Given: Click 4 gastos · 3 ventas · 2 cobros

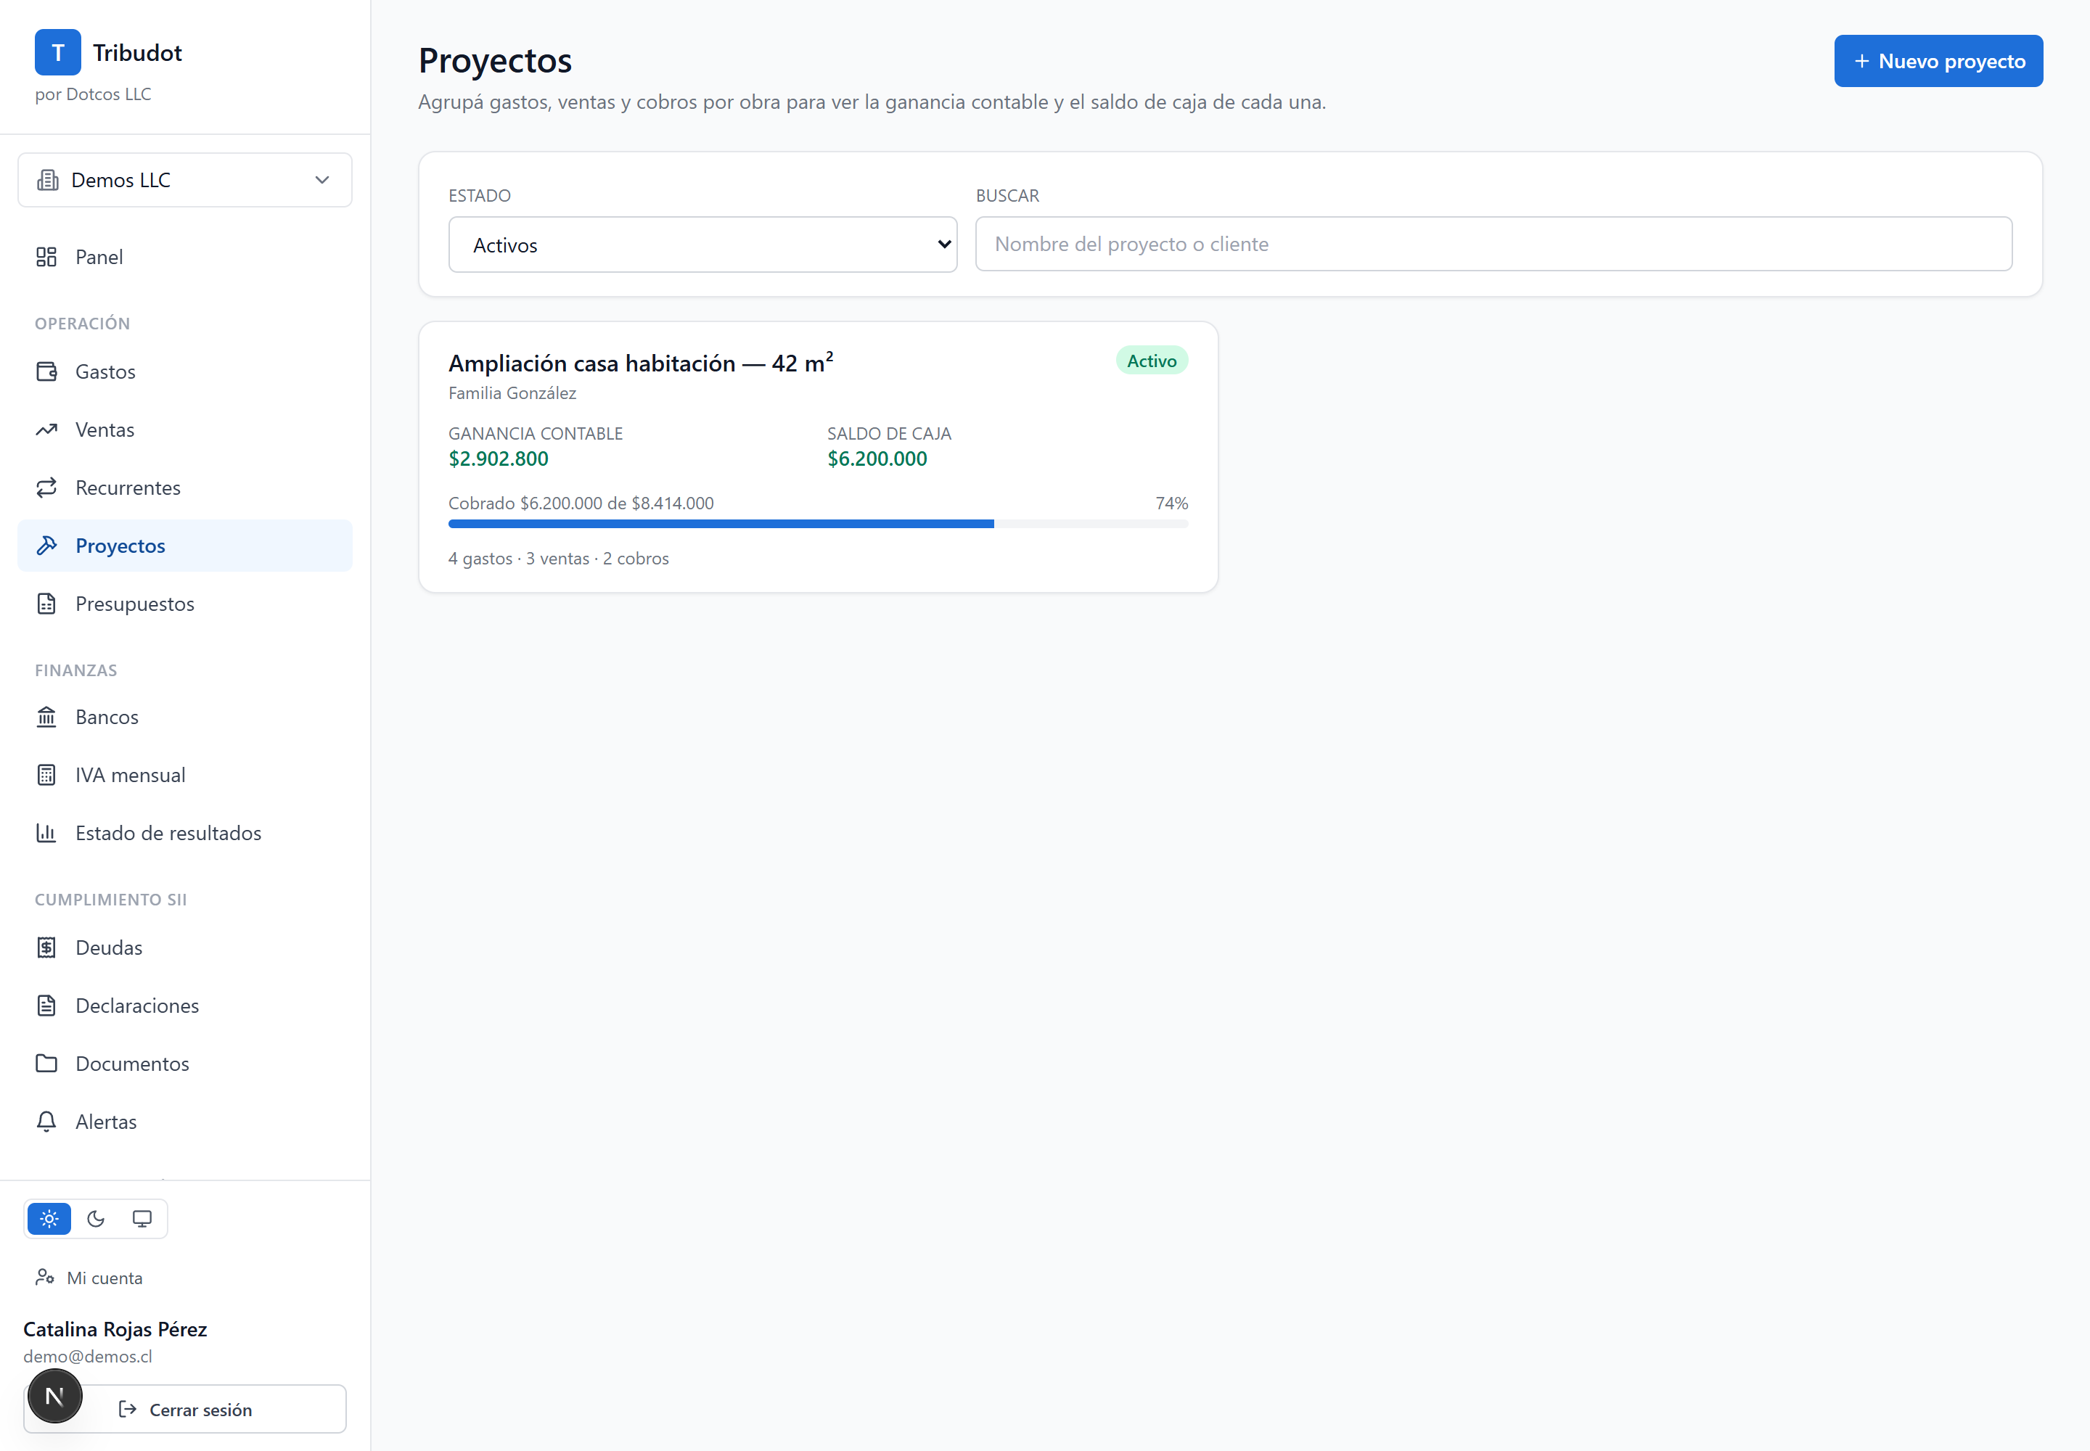Looking at the screenshot, I should 559,558.
